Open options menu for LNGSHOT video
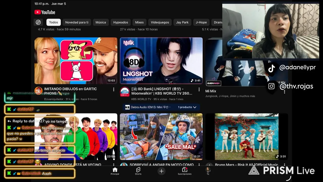Viewport: 323px width, 182px height. 199,89
